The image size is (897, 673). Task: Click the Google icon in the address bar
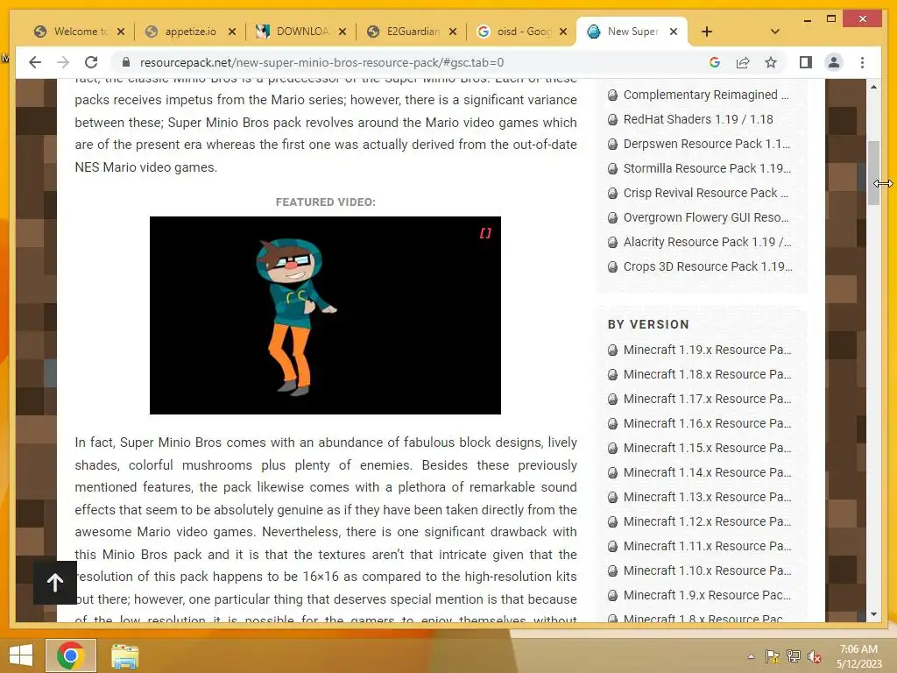(715, 62)
